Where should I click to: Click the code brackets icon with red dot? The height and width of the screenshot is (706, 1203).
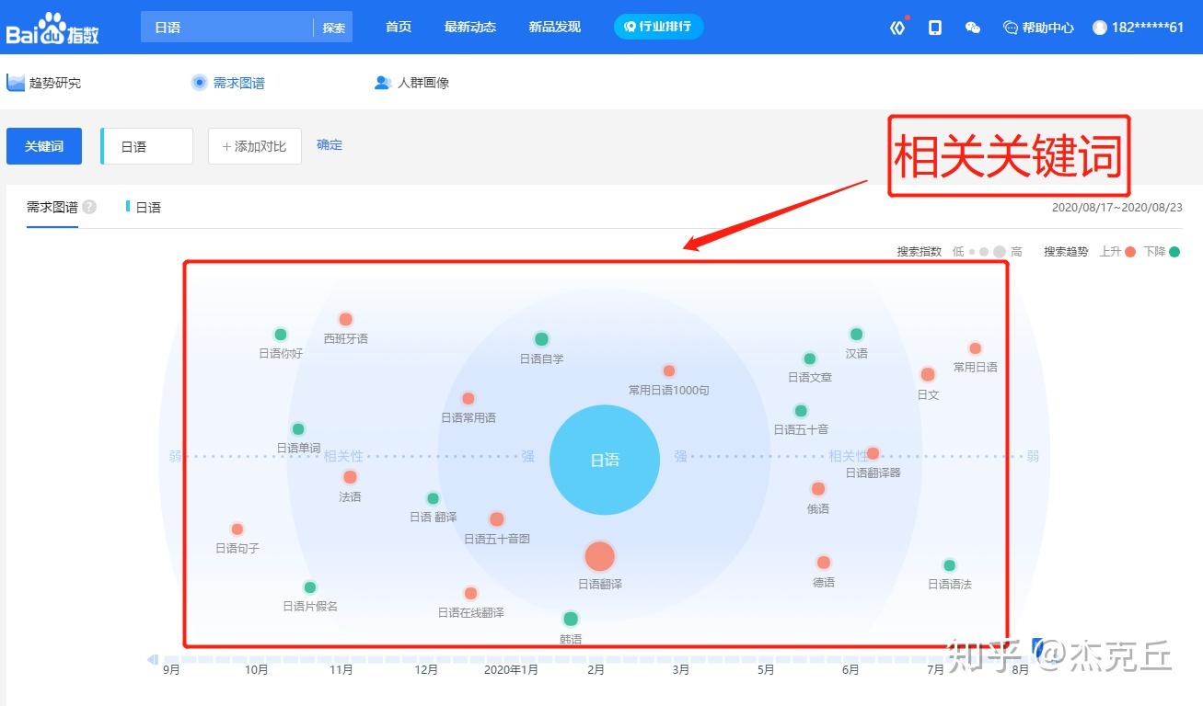(897, 28)
